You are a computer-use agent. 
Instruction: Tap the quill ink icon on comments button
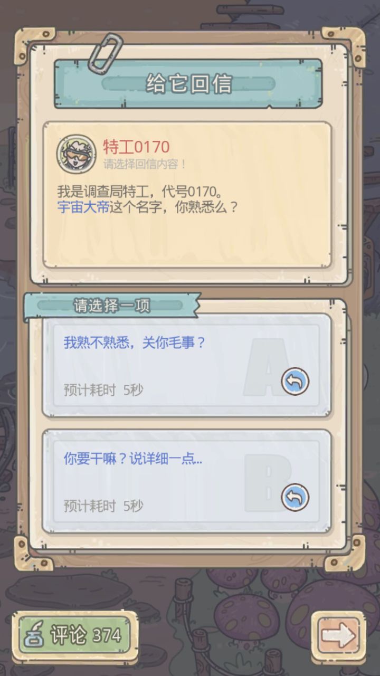35,635
